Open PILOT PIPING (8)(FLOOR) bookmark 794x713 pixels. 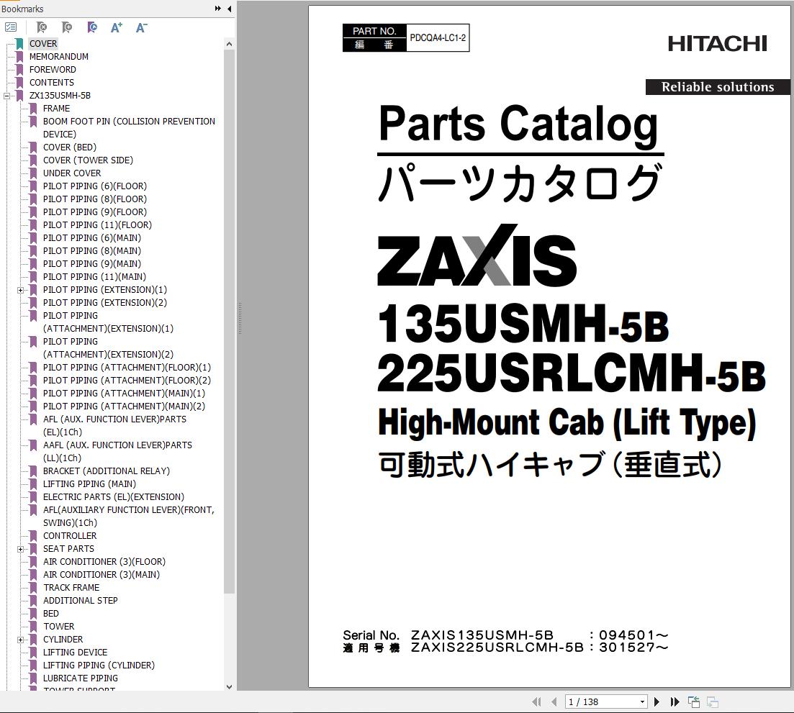click(x=95, y=199)
